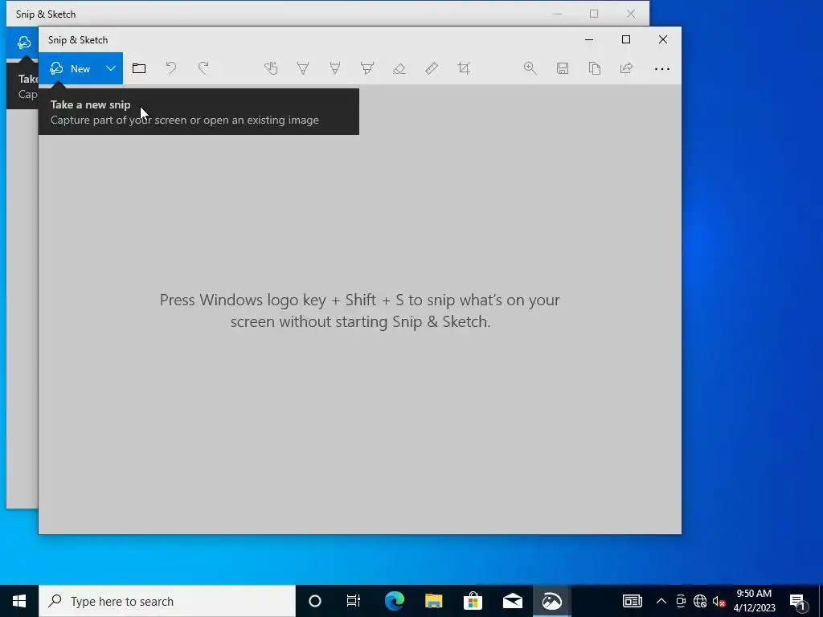Toggle the Touch Writing tool
The width and height of the screenshot is (823, 617).
point(271,68)
